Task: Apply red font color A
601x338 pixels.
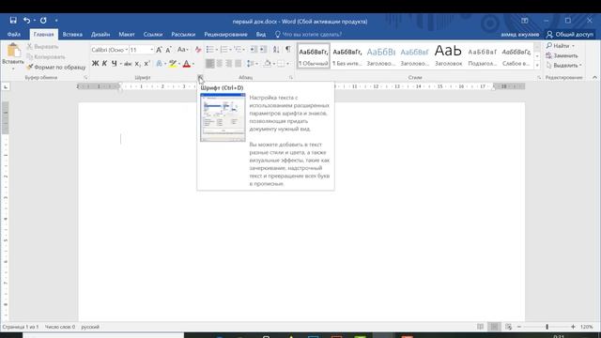Action: (x=187, y=64)
